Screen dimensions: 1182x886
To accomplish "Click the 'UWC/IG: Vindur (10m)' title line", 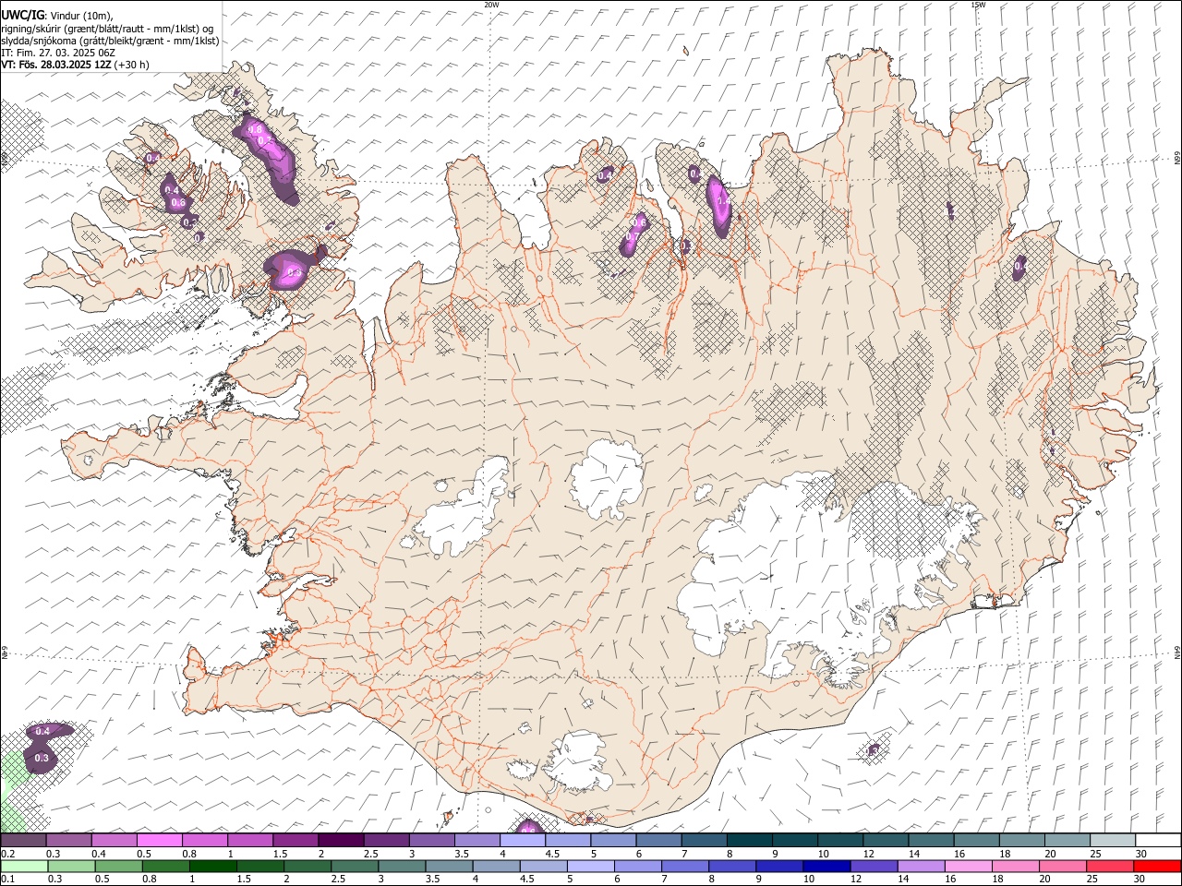I will (x=56, y=15).
